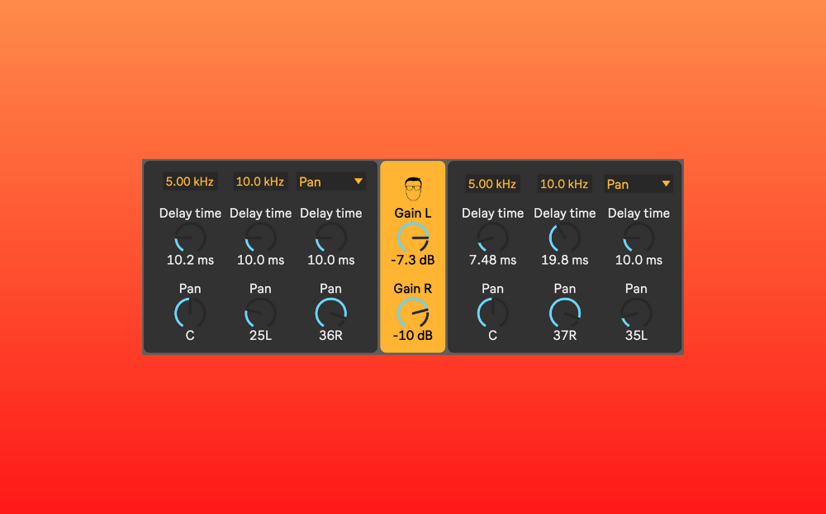Click the right panel 10.0 kHz field
The height and width of the screenshot is (514, 826).
pyautogui.click(x=564, y=184)
